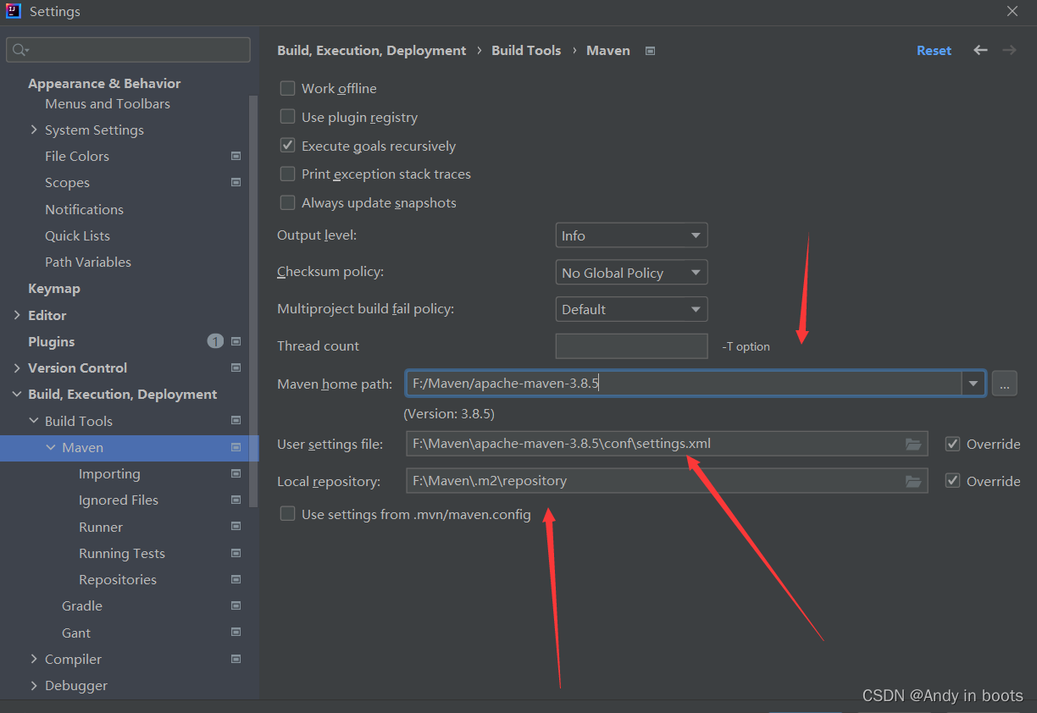The height and width of the screenshot is (713, 1037).
Task: Collapse Build, Execution, Deployment section
Action: [x=17, y=395]
